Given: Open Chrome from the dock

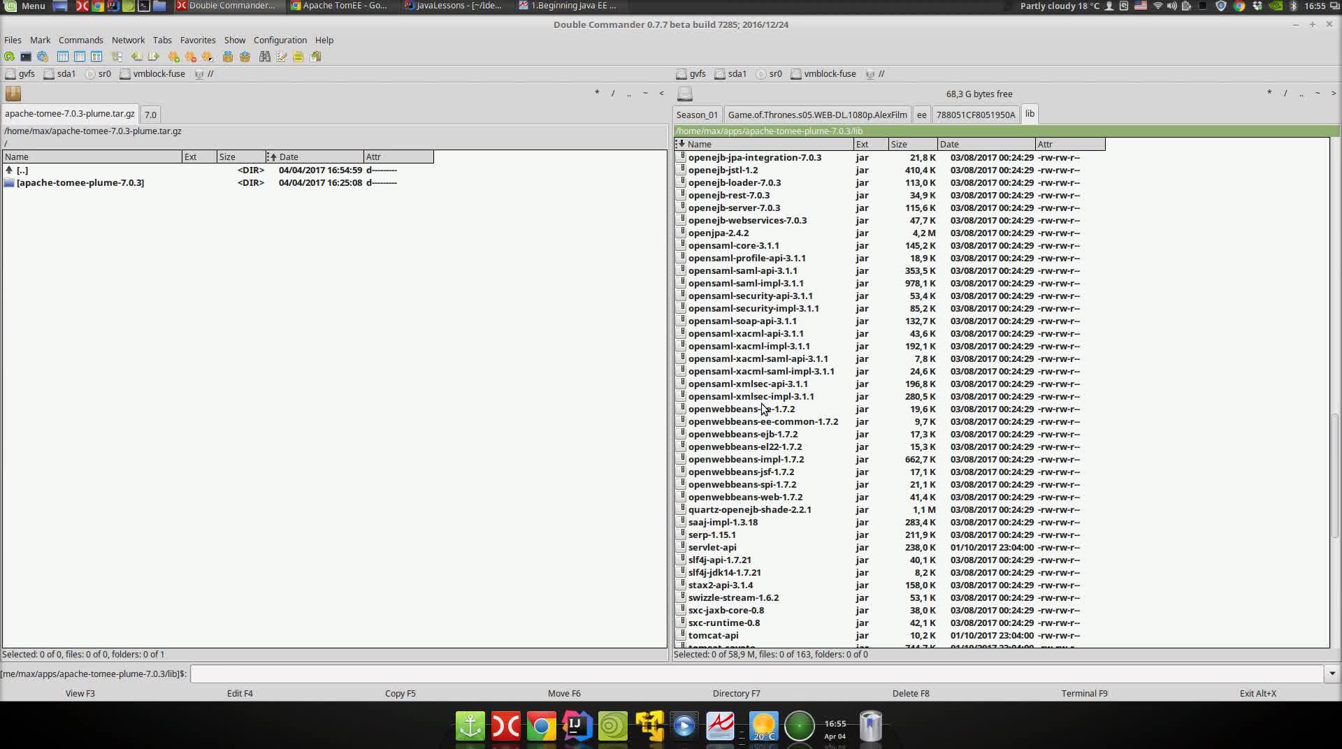Looking at the screenshot, I should pos(541,727).
